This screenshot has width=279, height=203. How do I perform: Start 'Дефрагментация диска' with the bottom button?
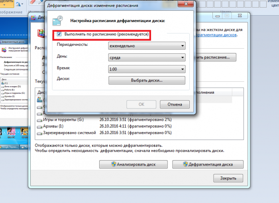[x=207, y=164]
